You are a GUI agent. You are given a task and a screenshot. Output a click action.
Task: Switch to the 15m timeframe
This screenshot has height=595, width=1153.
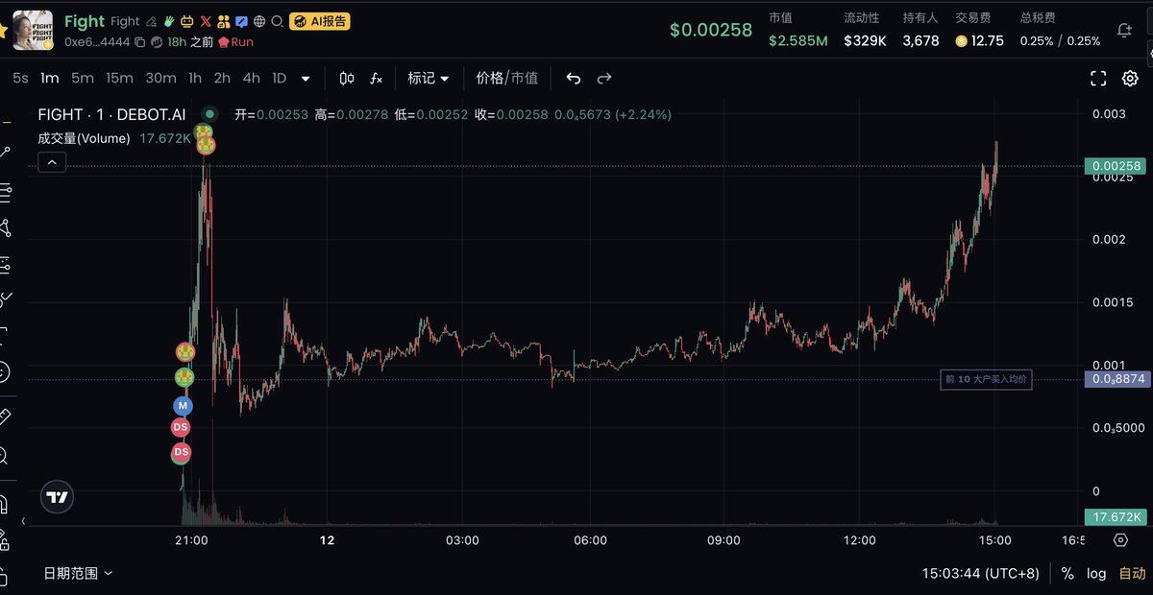coord(119,79)
